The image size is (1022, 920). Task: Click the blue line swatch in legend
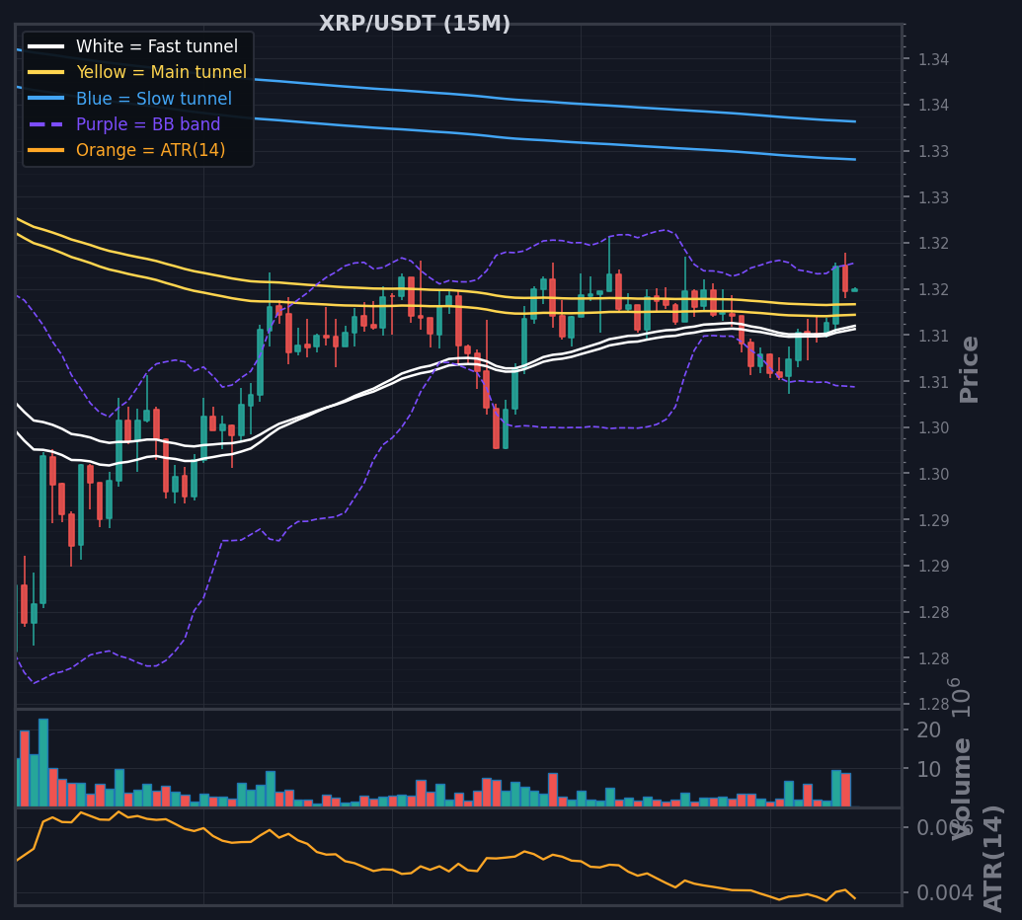click(x=45, y=99)
